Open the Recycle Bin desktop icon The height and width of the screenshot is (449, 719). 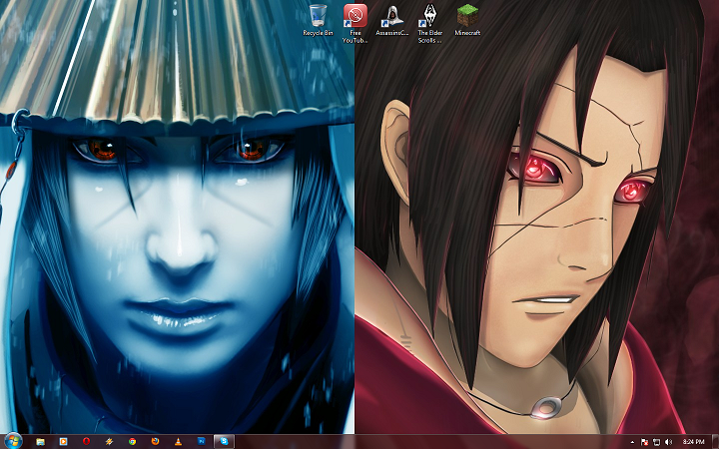[318, 16]
